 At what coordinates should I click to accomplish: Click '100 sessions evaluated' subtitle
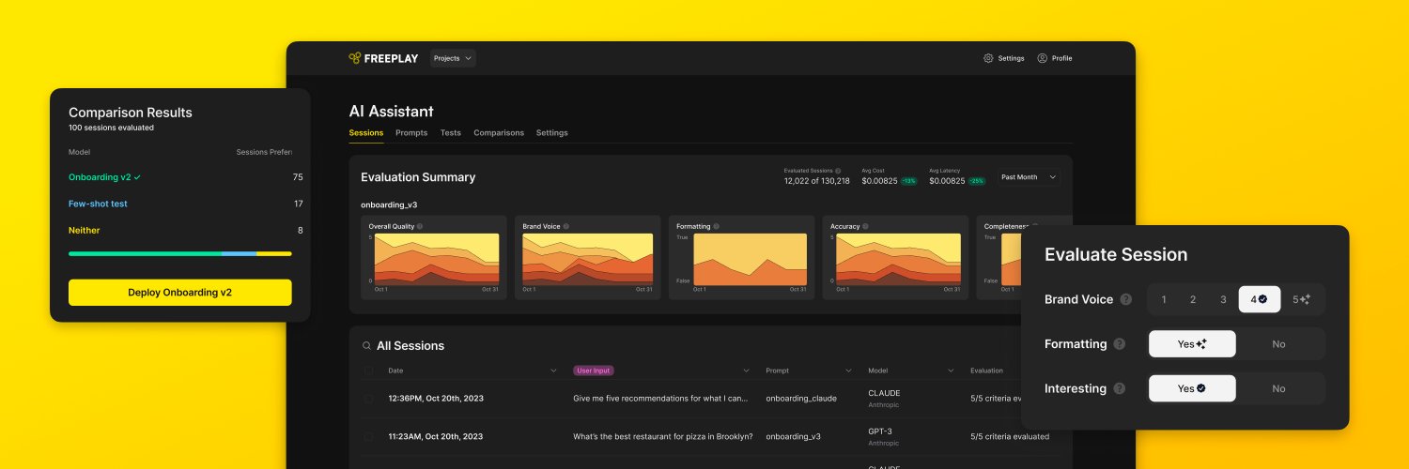(x=111, y=128)
